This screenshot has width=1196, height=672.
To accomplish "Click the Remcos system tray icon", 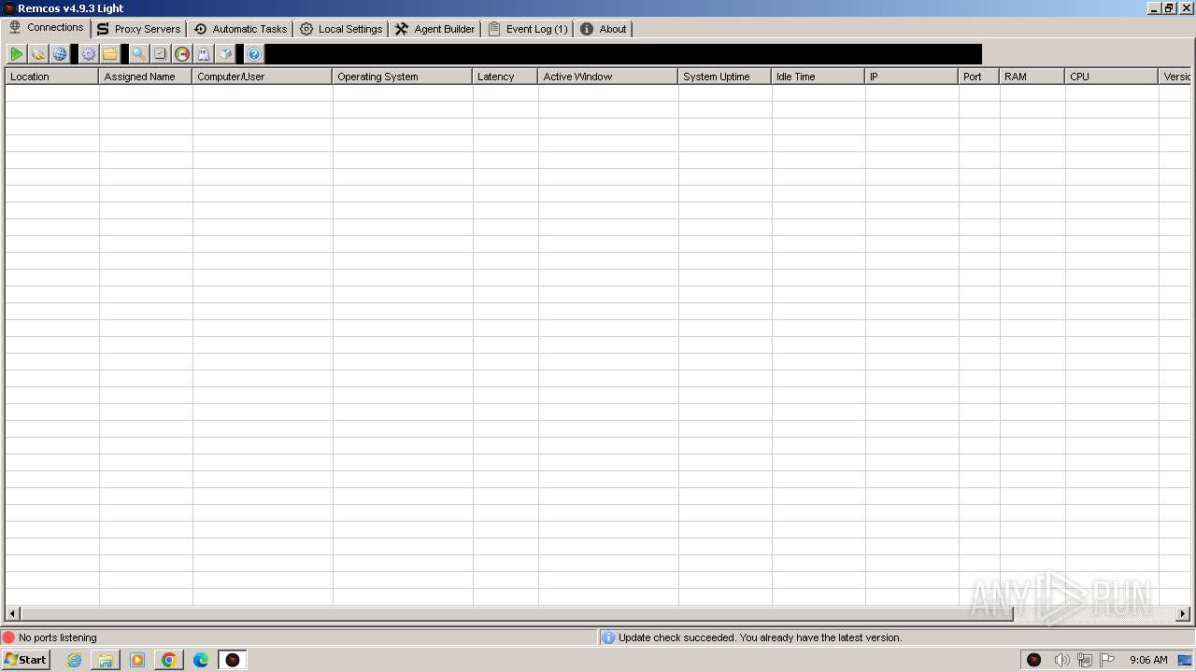I will click(x=1034, y=660).
